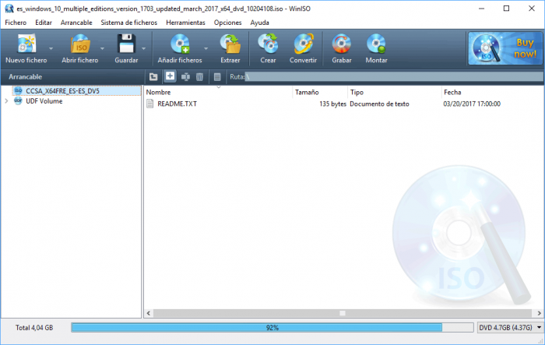Open the Arrancable menu
Viewport: 545px width, 345px height.
point(76,23)
